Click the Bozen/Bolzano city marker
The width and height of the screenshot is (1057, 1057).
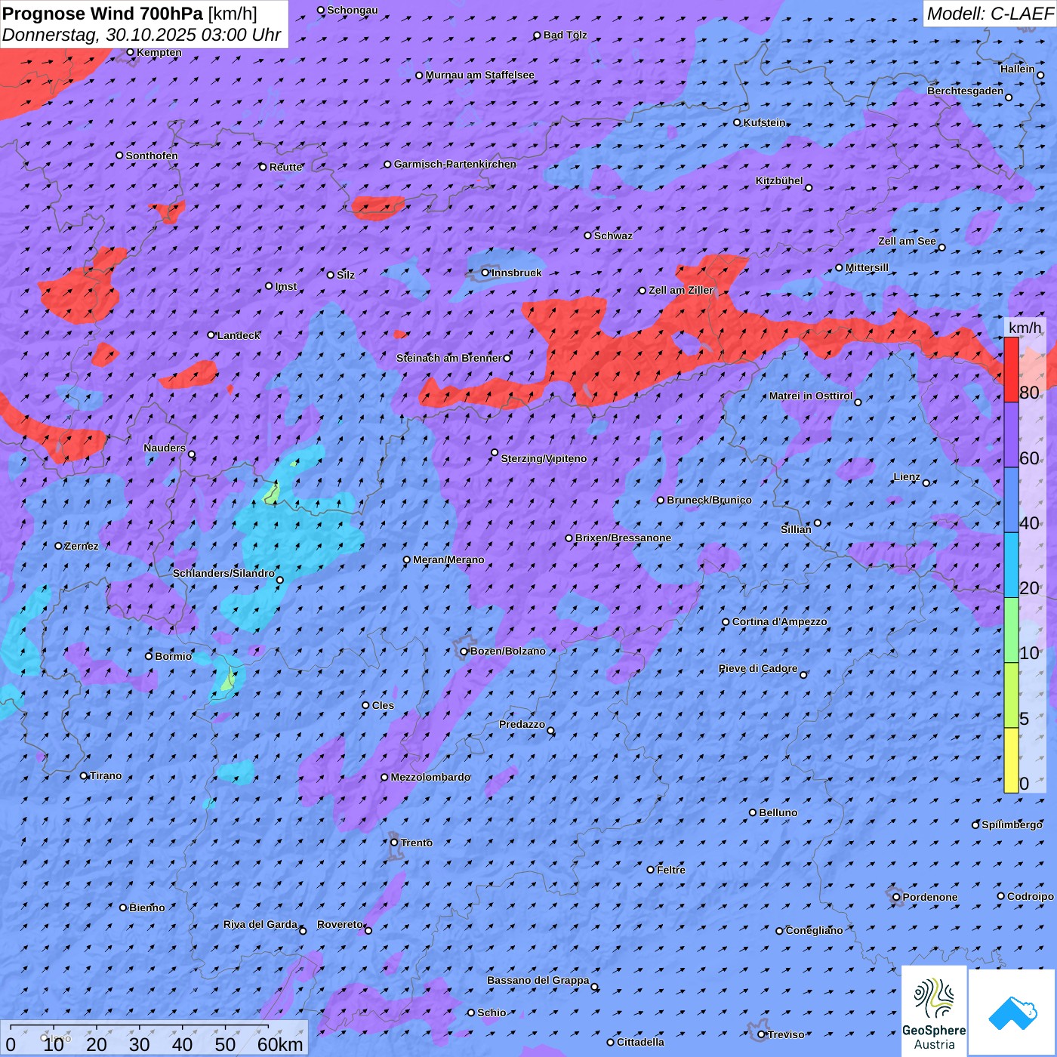click(x=464, y=652)
